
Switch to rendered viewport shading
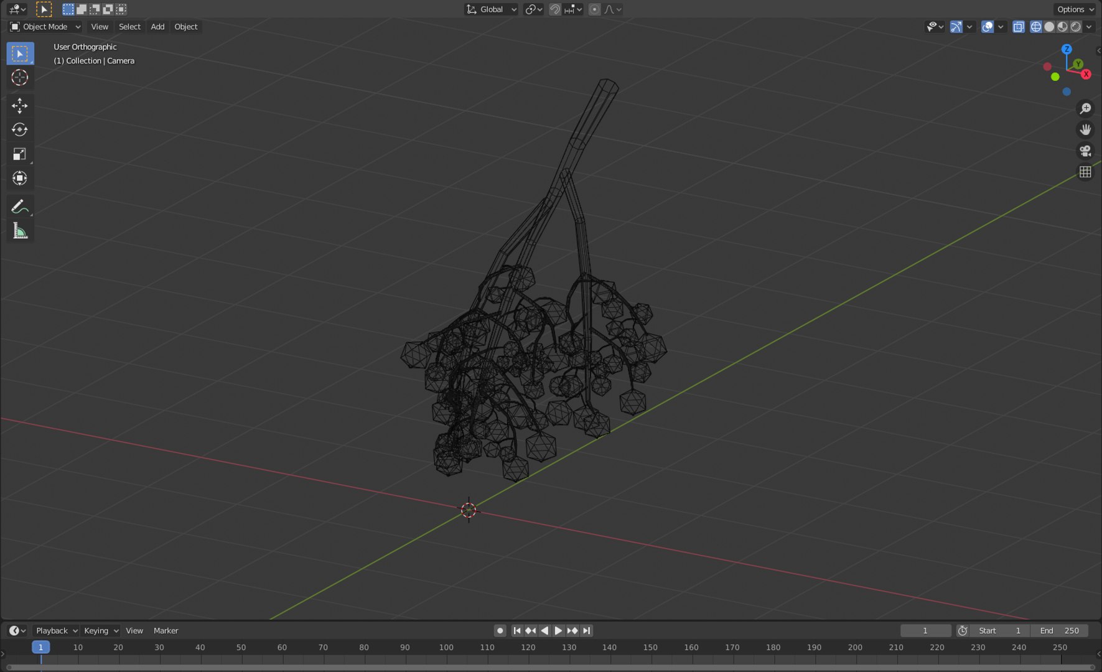point(1075,27)
